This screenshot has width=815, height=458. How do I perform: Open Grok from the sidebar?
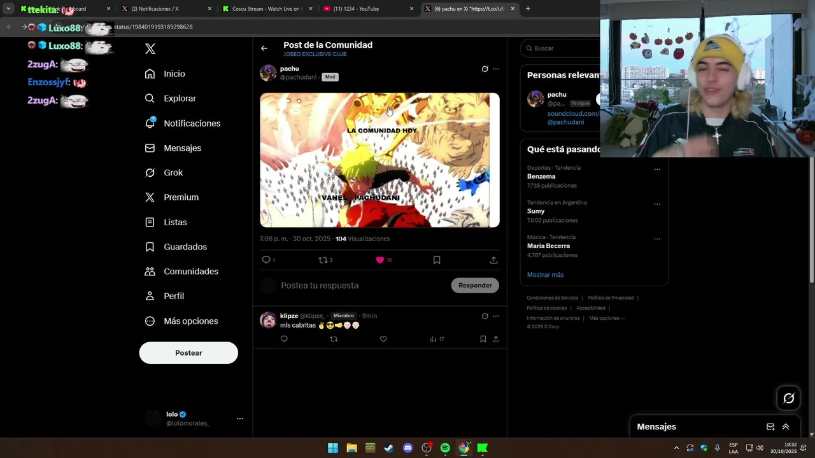[164, 172]
